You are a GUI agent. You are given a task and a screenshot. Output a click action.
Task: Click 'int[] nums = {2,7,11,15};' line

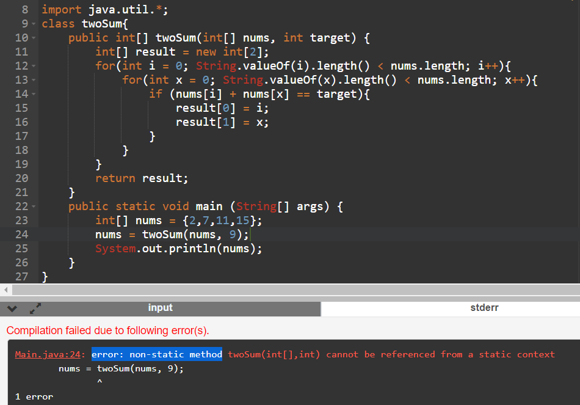tap(179, 221)
